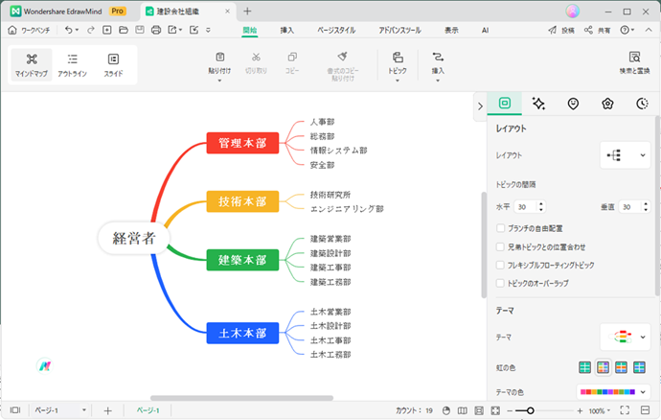Create a new file from the toolbar
The width and height of the screenshot is (661, 420).
tap(107, 30)
